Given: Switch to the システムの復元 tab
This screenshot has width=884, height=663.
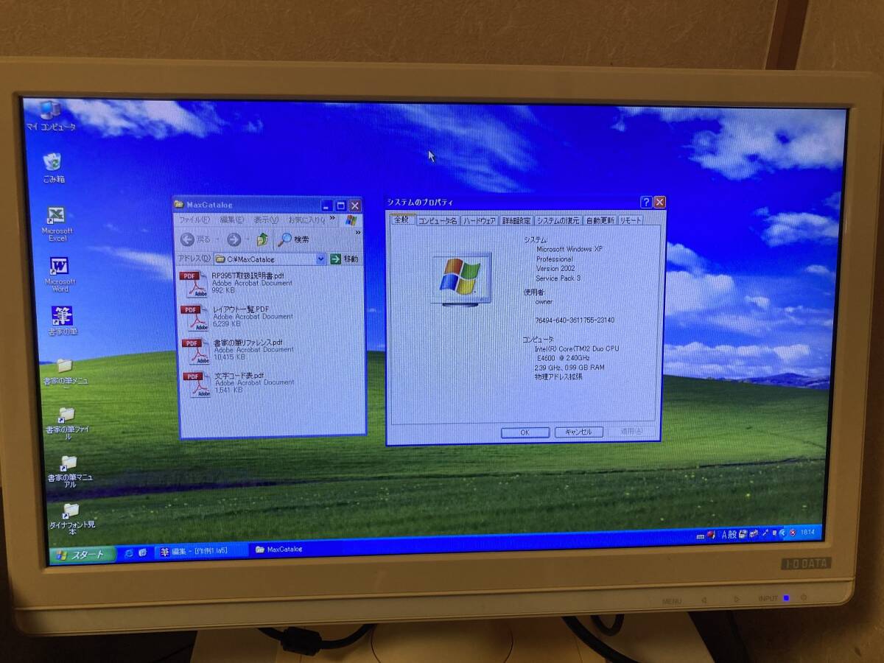Looking at the screenshot, I should click(558, 221).
